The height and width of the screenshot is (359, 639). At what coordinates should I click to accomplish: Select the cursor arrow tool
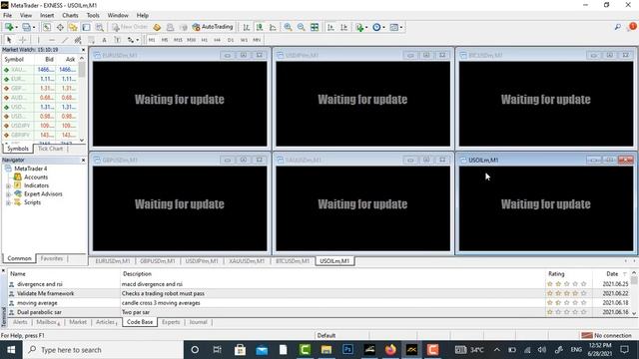pyautogui.click(x=9, y=40)
